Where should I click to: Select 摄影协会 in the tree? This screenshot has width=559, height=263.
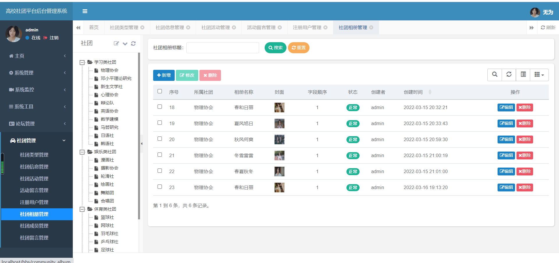(109, 168)
